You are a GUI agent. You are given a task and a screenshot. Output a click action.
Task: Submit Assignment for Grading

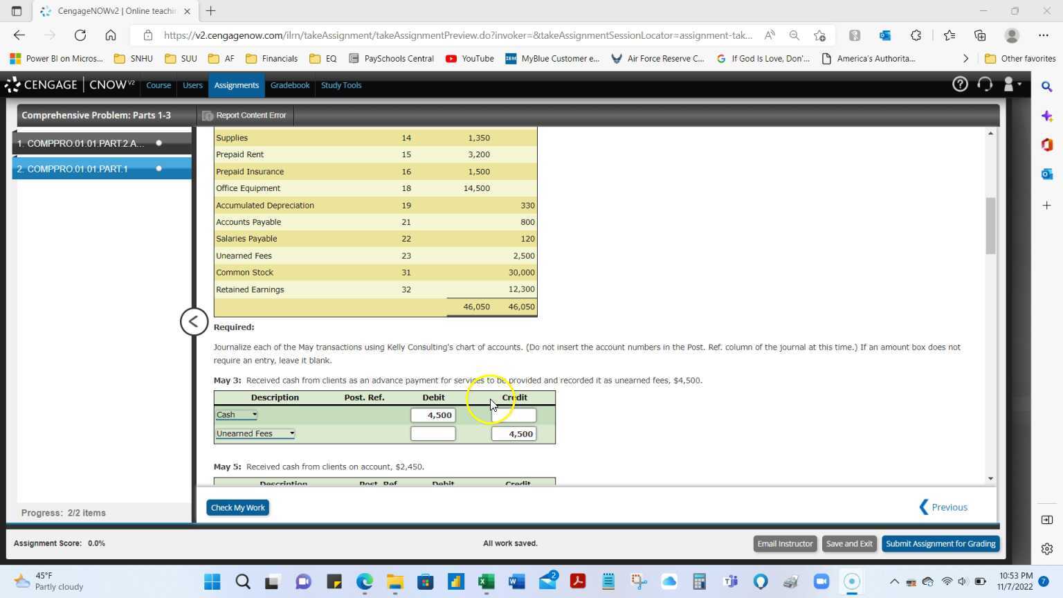941,543
